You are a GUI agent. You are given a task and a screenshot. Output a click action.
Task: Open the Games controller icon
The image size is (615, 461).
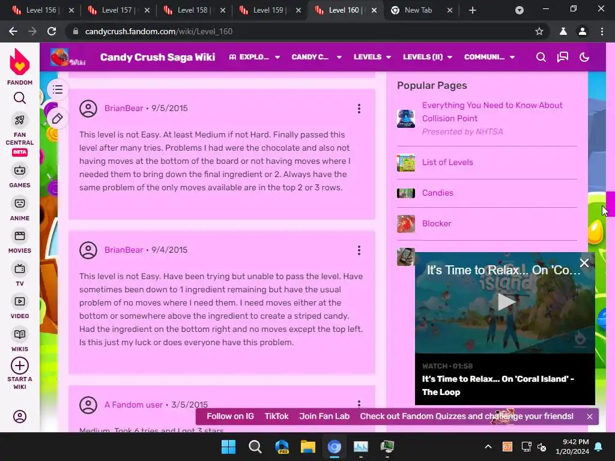point(20,170)
